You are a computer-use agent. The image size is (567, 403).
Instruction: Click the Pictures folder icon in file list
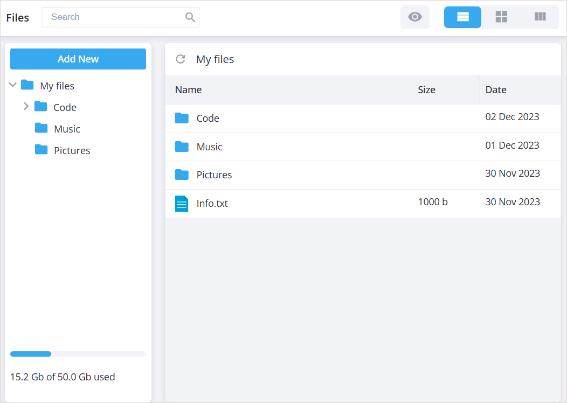click(x=182, y=175)
